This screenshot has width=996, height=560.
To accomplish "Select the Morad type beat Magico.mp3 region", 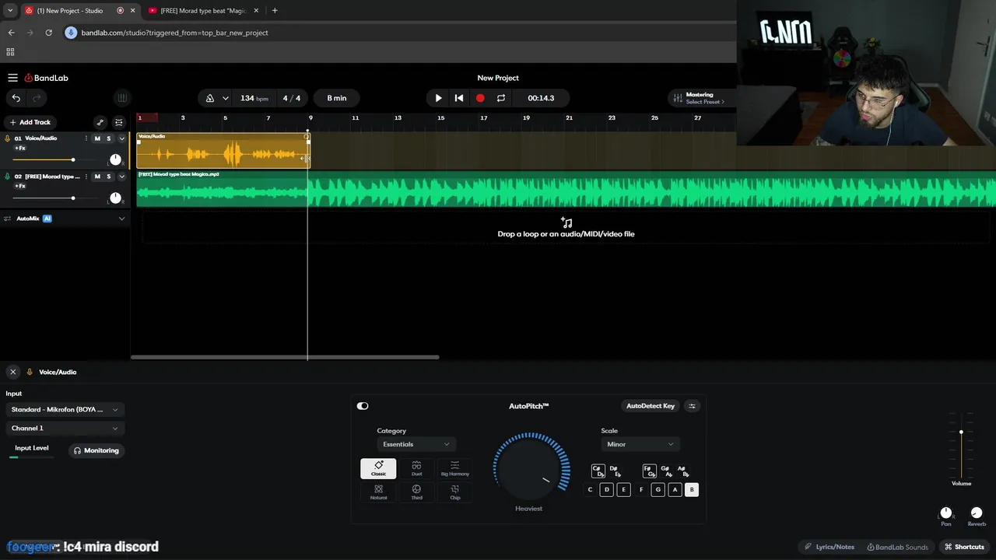I will point(566,188).
